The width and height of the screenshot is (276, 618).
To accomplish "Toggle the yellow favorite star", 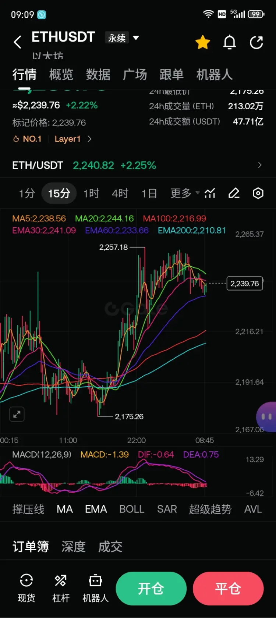I will 202,42.
